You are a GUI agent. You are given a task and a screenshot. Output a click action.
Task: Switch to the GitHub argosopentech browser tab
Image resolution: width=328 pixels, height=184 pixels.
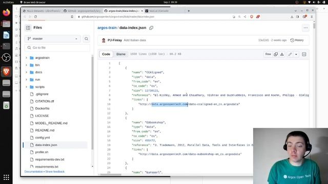click(x=83, y=11)
